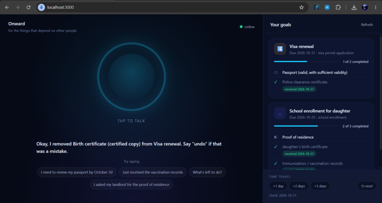Click 'Due 2026-10-31 - visa permit application'
Image resolution: width=382 pixels, height=203 pixels.
[x=322, y=53]
